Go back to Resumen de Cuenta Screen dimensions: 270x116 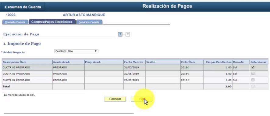[23, 7]
